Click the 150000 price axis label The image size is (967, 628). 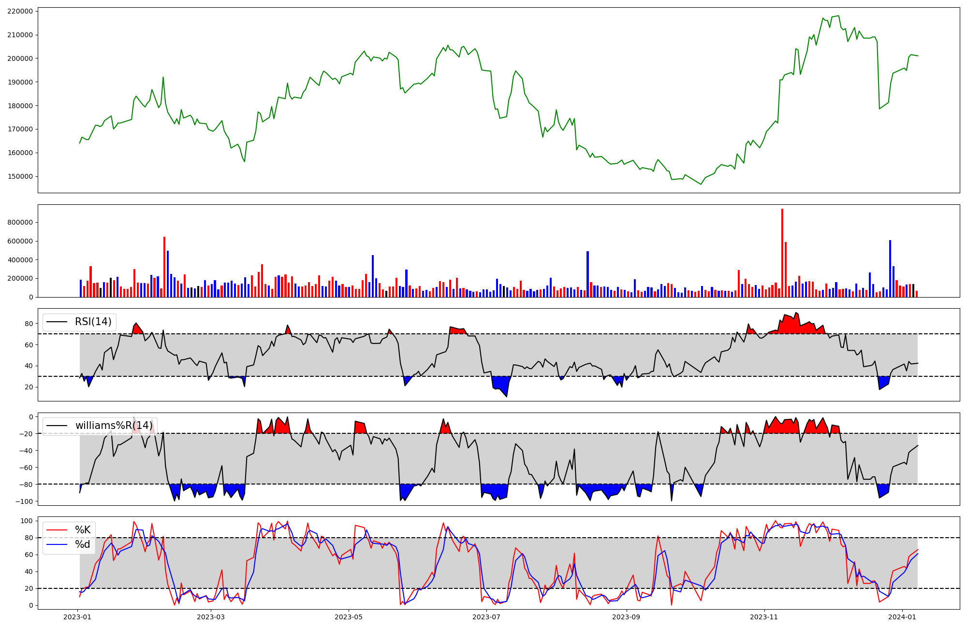tap(20, 176)
